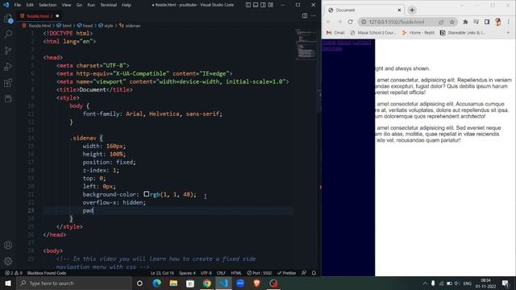Viewport: 516px width, 290px height.
Task: Show errors and warnings in the status bar
Action: coord(14,273)
